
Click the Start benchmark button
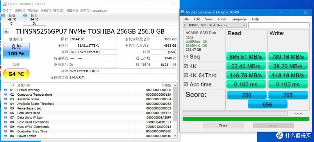[x=223, y=125]
